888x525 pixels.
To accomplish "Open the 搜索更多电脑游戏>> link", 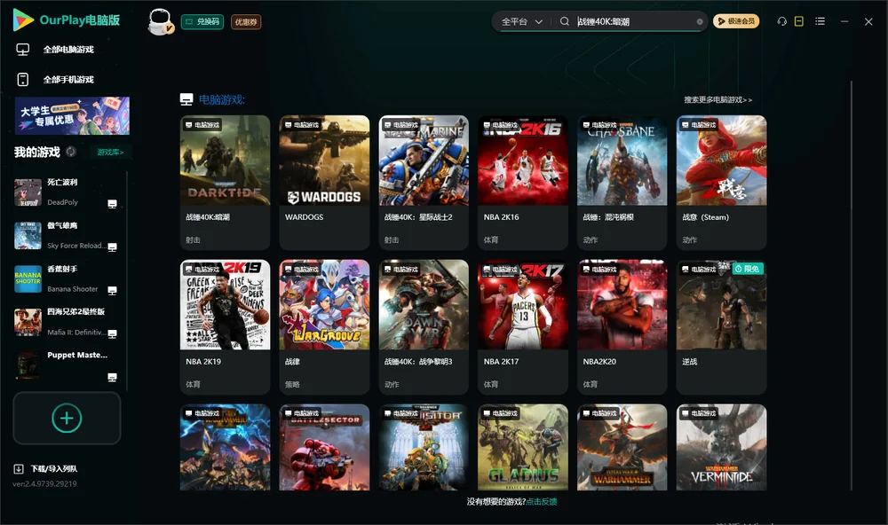I will 718,99.
